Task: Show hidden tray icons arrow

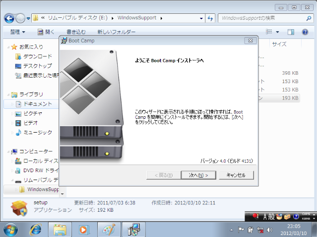Action: pos(232,230)
